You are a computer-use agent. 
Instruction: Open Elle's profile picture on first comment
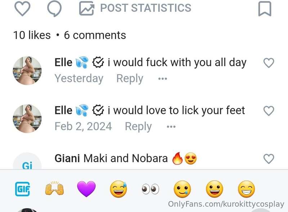[27, 71]
